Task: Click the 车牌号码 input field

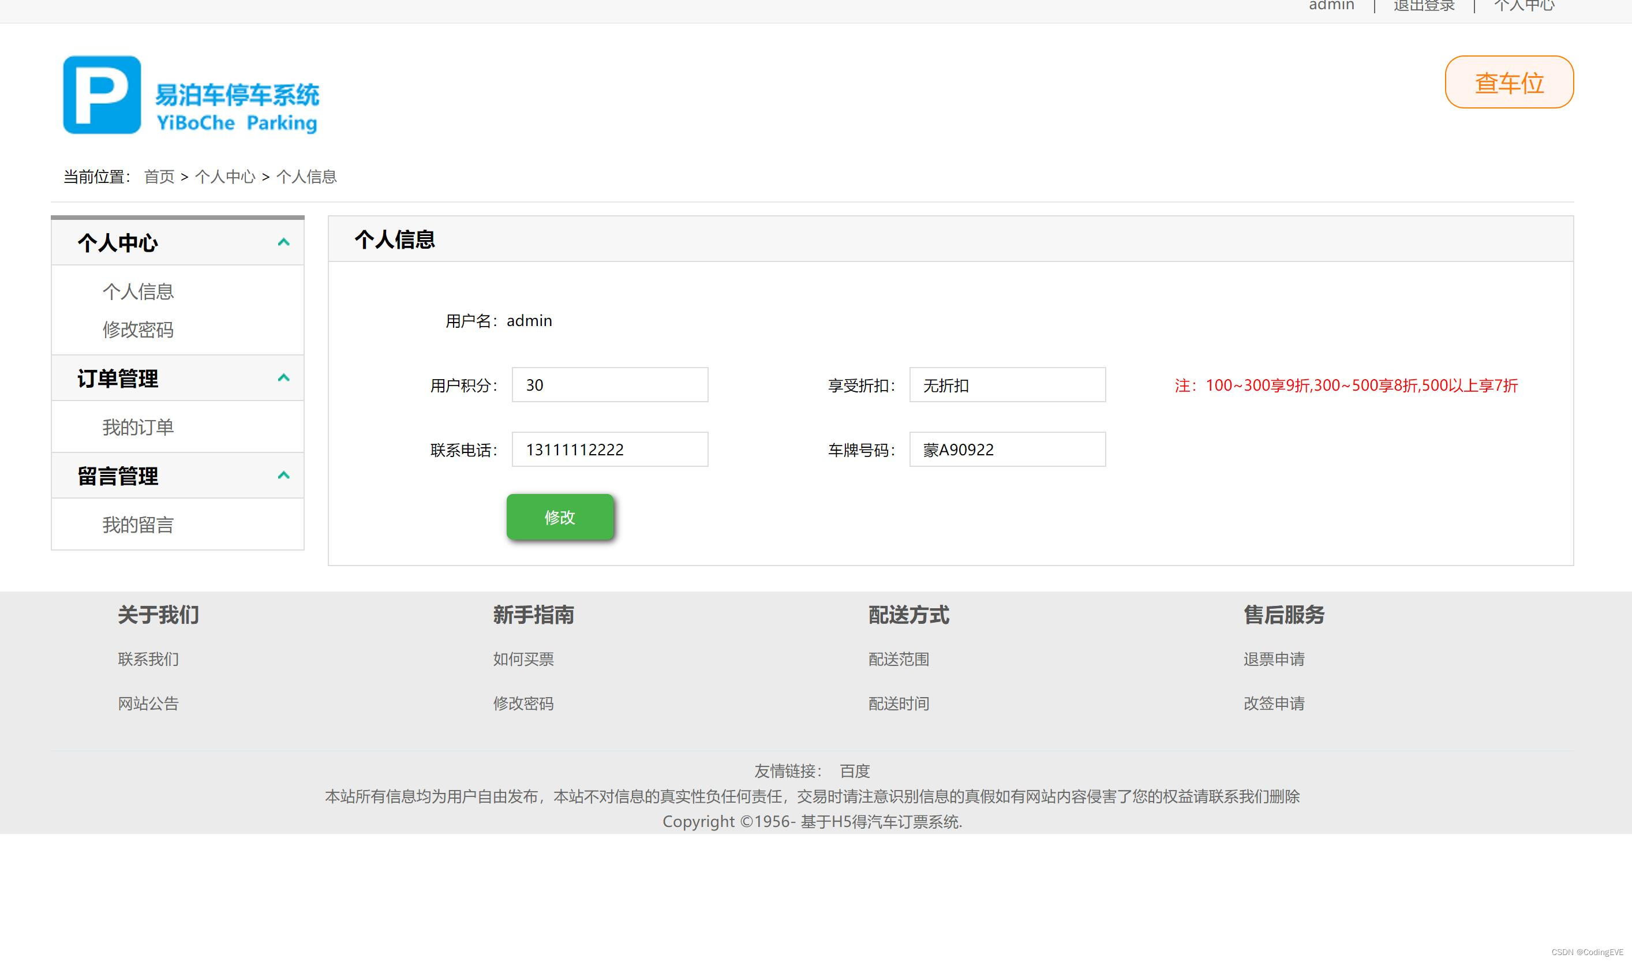Action: (1006, 449)
